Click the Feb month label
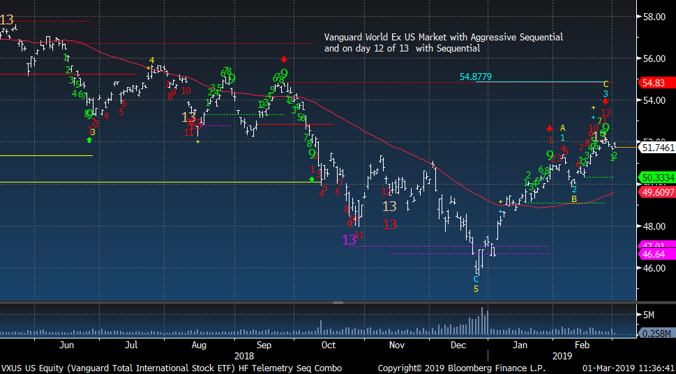676x374 pixels. [x=582, y=345]
